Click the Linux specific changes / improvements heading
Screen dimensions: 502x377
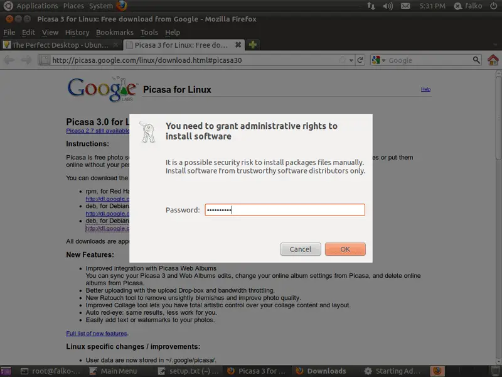pos(133,347)
